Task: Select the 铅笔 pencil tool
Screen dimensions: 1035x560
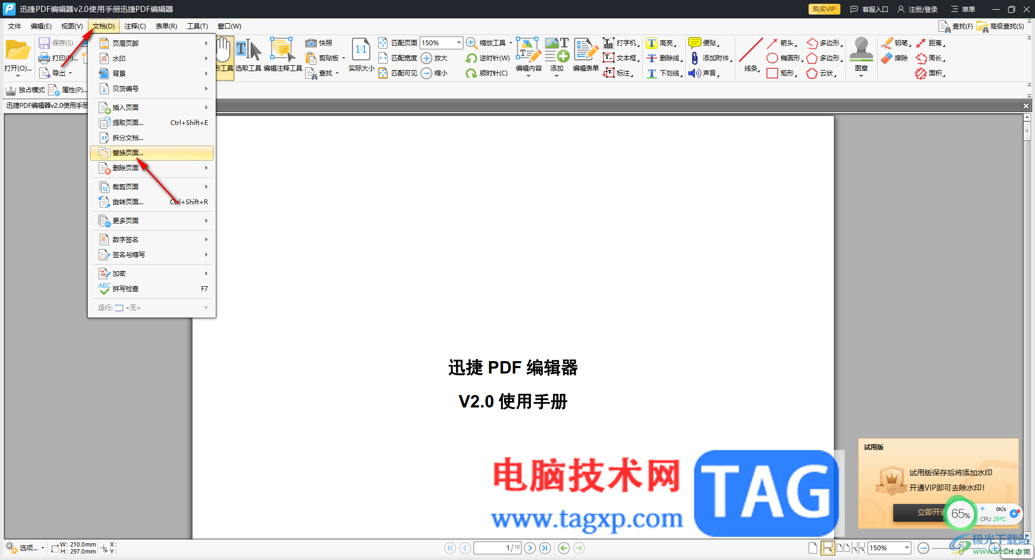Action: coord(896,43)
